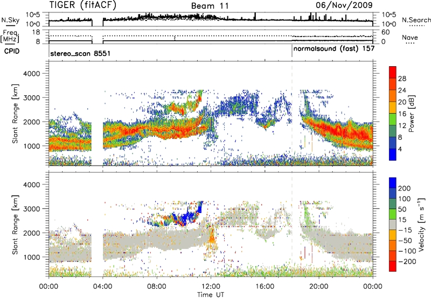Select the "normalsound (fast) 157" CPID entry
Screen dimensions: 431x298
(x=334, y=49)
